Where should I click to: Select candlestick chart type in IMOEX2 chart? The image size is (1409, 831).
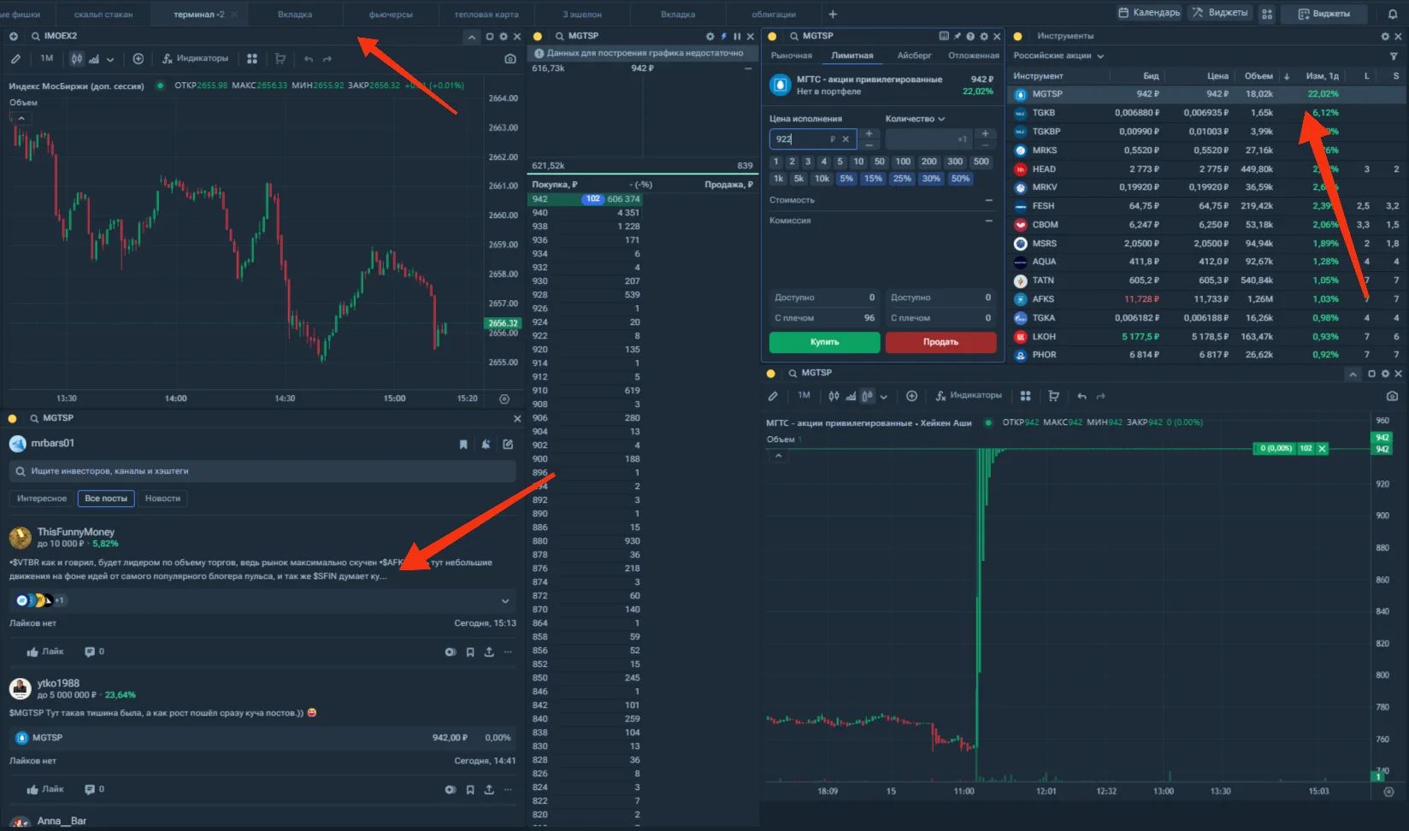pos(77,59)
